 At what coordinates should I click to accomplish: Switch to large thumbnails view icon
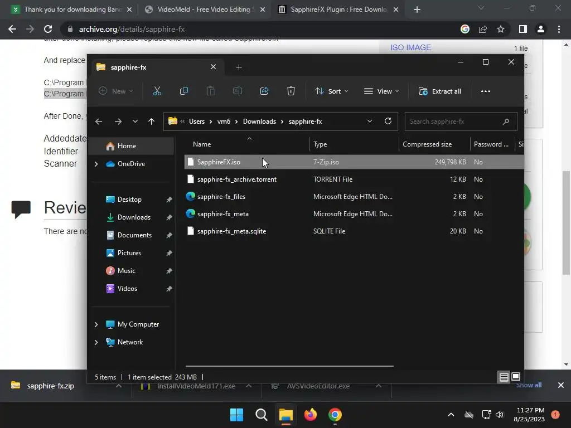(516, 377)
